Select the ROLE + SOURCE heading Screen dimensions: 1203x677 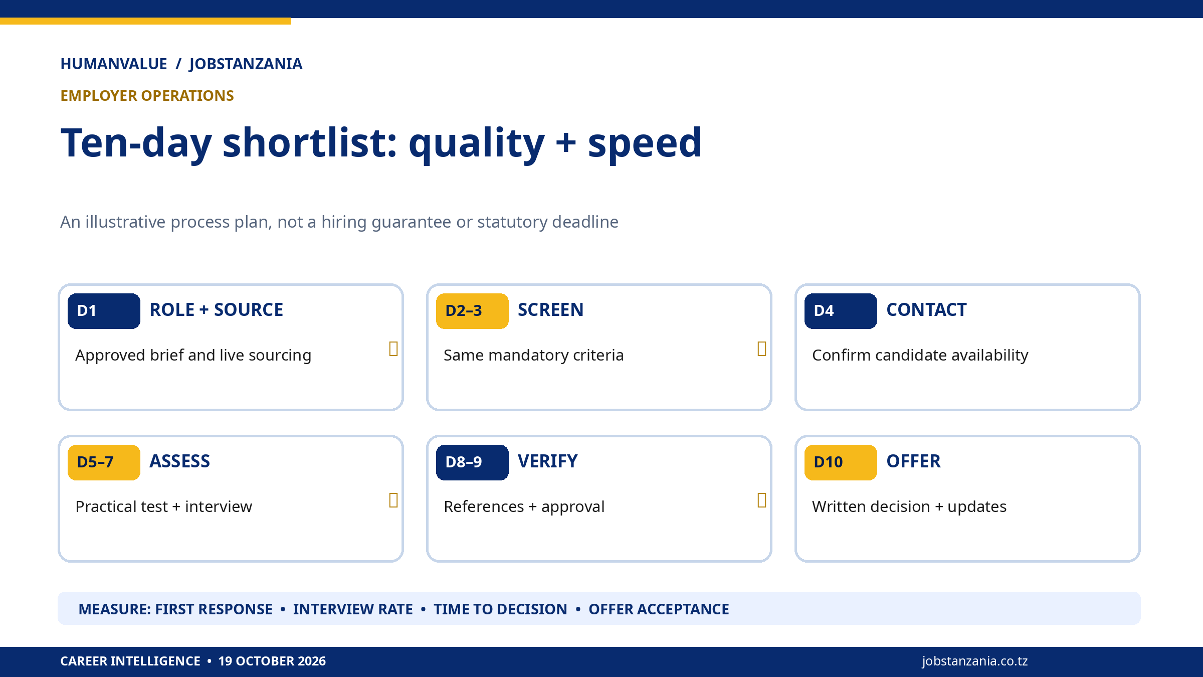click(217, 310)
